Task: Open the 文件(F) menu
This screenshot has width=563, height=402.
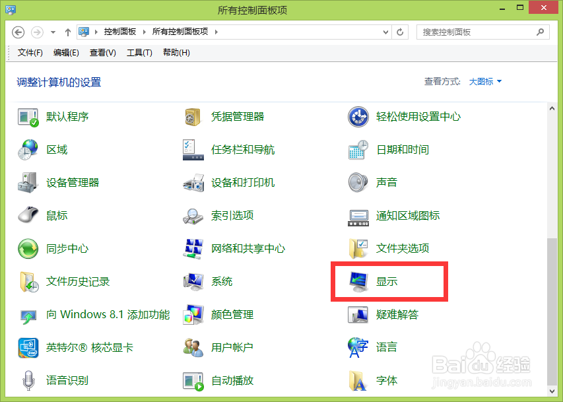Action: tap(30, 53)
